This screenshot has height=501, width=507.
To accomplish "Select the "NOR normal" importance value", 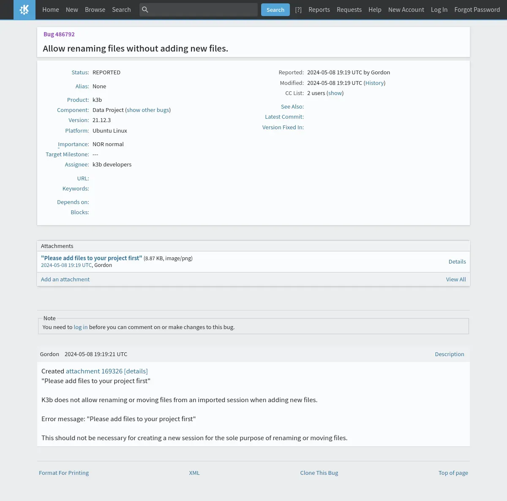I will point(108,144).
